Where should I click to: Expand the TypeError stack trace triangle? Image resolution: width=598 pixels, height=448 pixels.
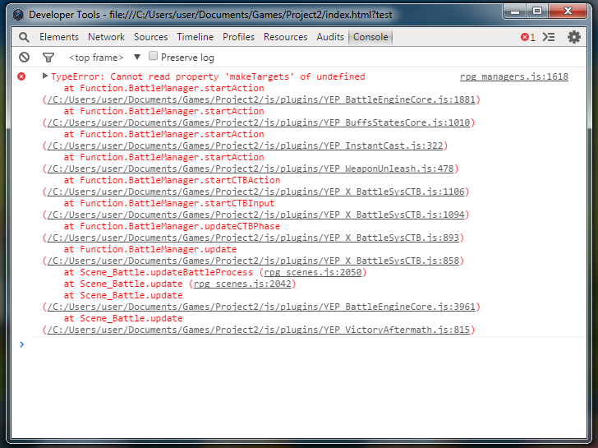pyautogui.click(x=45, y=76)
